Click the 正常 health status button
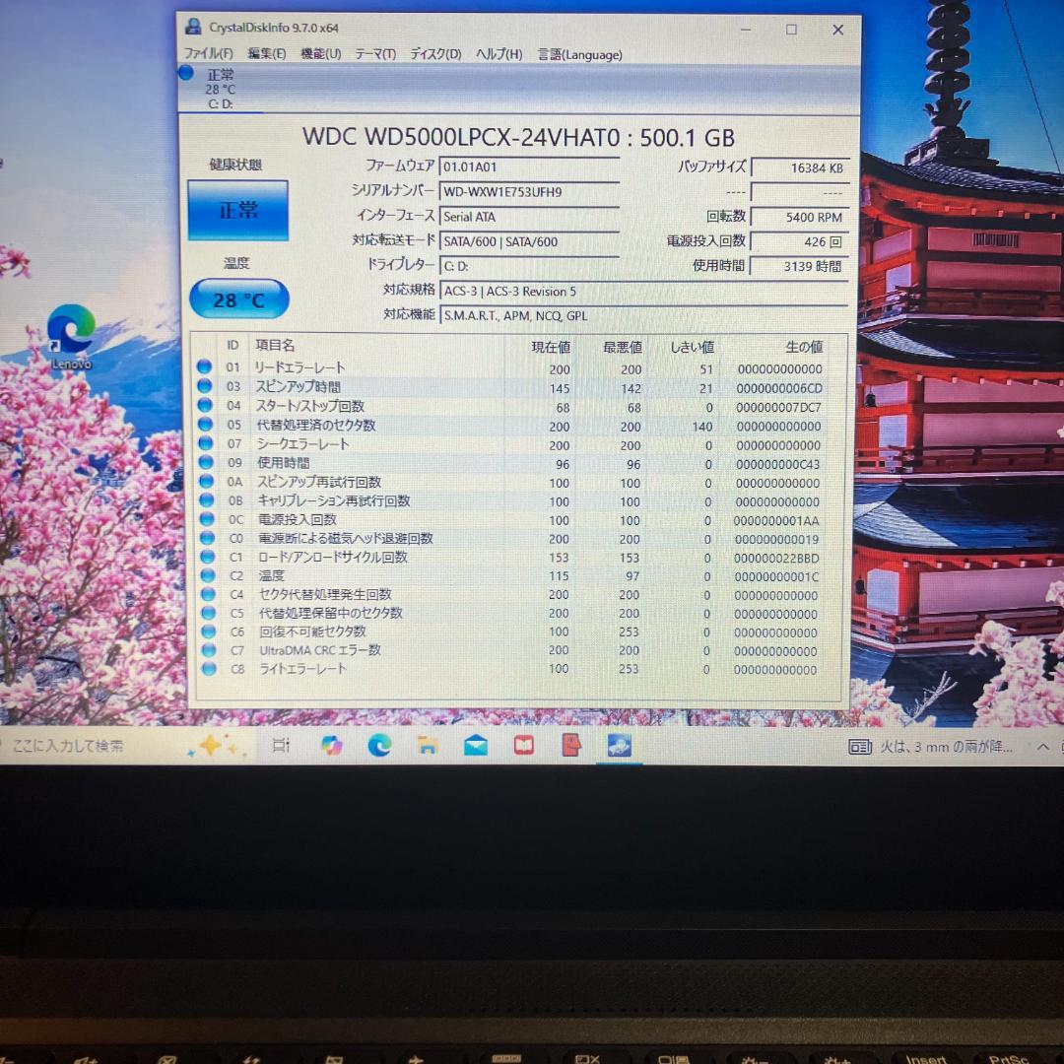Image resolution: width=1064 pixels, height=1064 pixels. 237,211
